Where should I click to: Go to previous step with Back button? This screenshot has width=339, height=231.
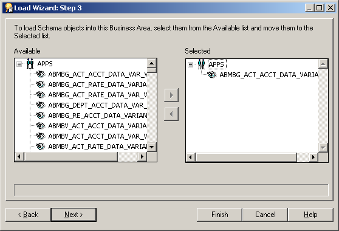[28, 215]
